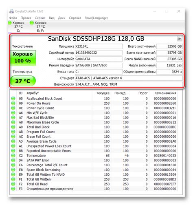The width and height of the screenshot is (193, 205).
Task: Click raw value 002E00140025 of Temperature
Action: [x=165, y=156]
